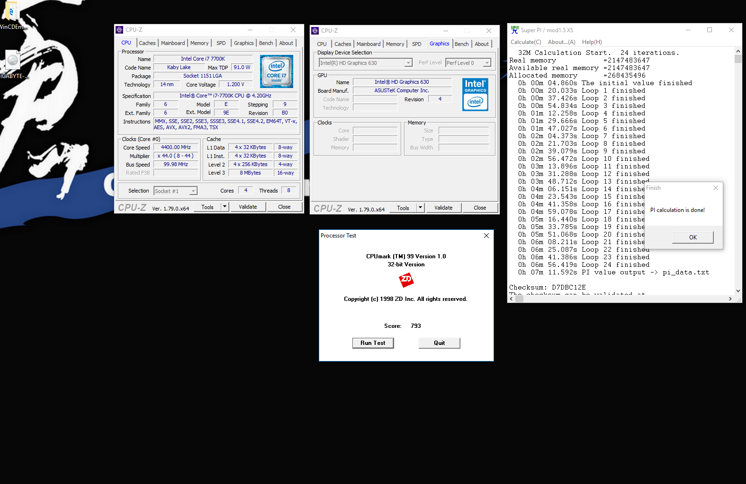Click the Board Manuf. ASUSTeK Computer Inc. field
This screenshot has height=484, width=746.
(x=402, y=90)
